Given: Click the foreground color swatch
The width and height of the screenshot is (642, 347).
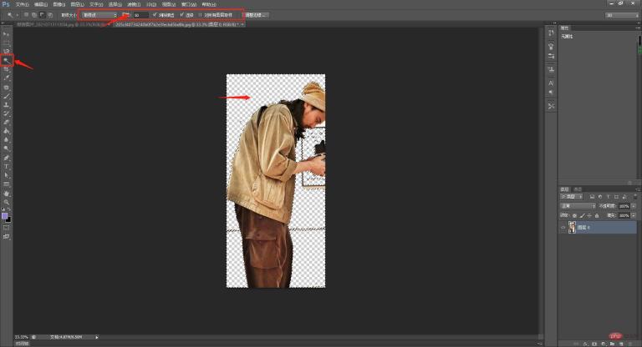Looking at the screenshot, I should pyautogui.click(x=4, y=215).
